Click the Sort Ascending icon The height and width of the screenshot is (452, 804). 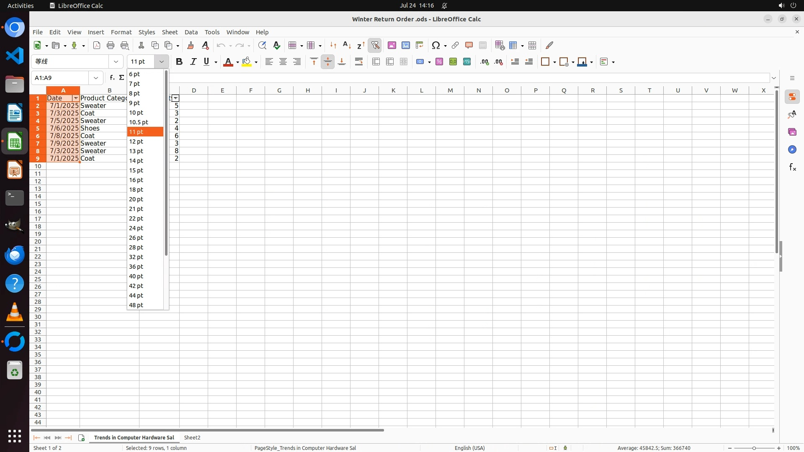coord(347,45)
